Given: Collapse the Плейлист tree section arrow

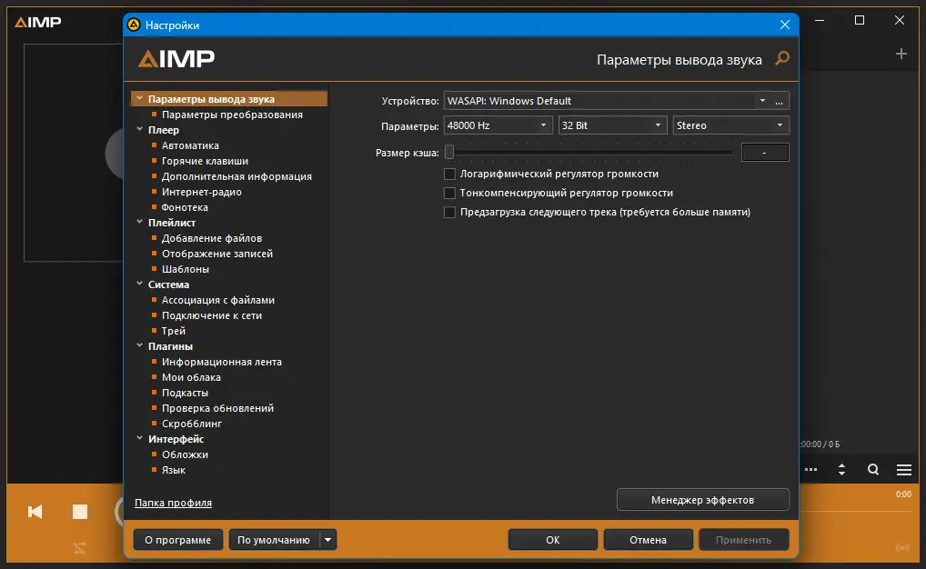Looking at the screenshot, I should (x=140, y=222).
